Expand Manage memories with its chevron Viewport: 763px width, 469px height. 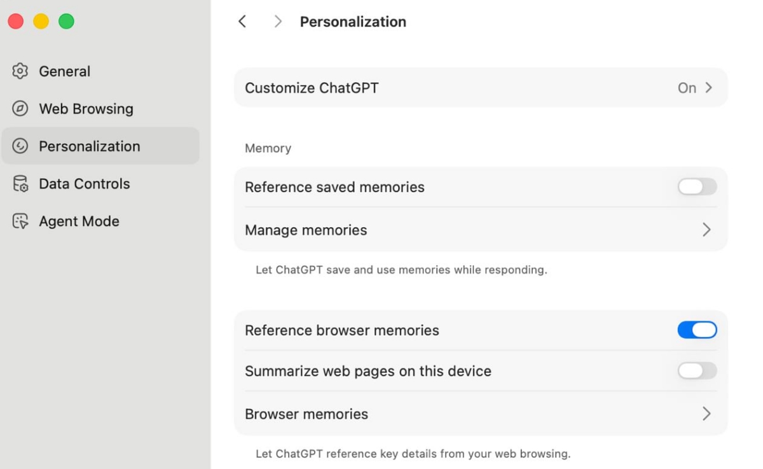coord(706,230)
